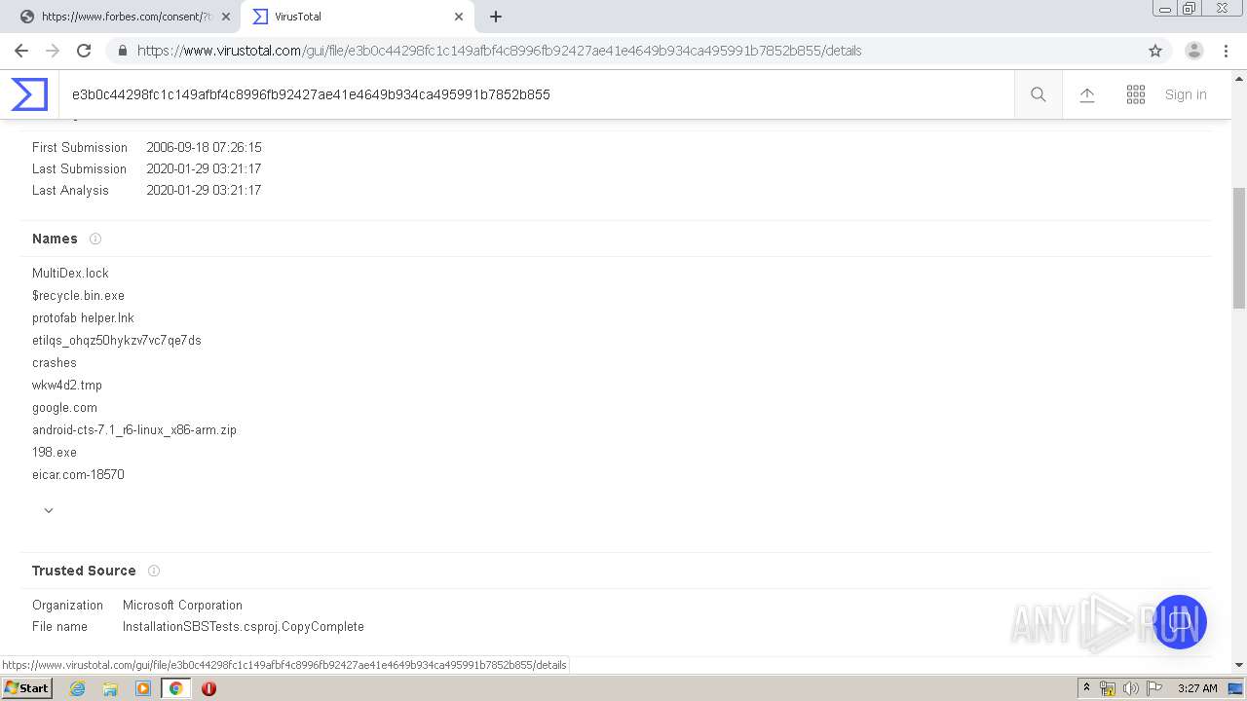Click the taskbar clock 3:27 AM
This screenshot has height=701, width=1247.
coord(1197,688)
